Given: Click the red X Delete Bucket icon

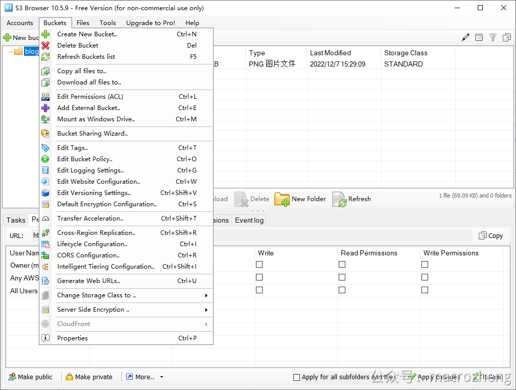Looking at the screenshot, I should pos(45,46).
